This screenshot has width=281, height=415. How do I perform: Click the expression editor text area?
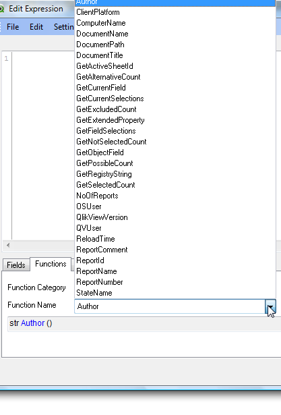44,146
